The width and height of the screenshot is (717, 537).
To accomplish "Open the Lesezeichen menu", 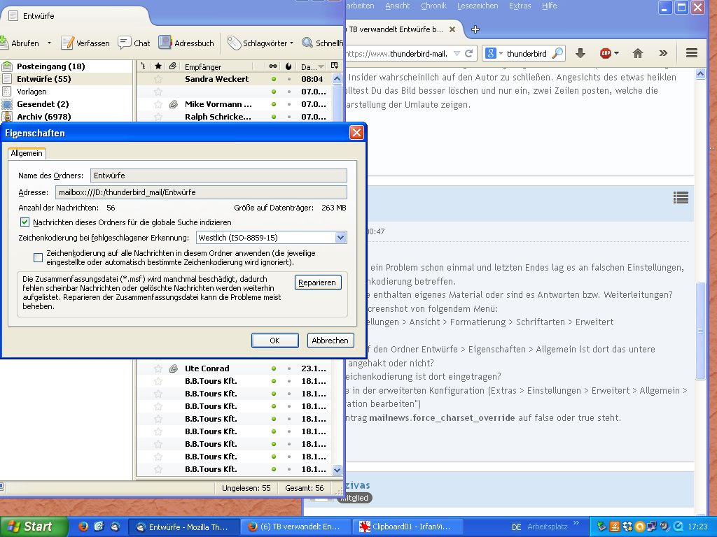I will pyautogui.click(x=478, y=6).
